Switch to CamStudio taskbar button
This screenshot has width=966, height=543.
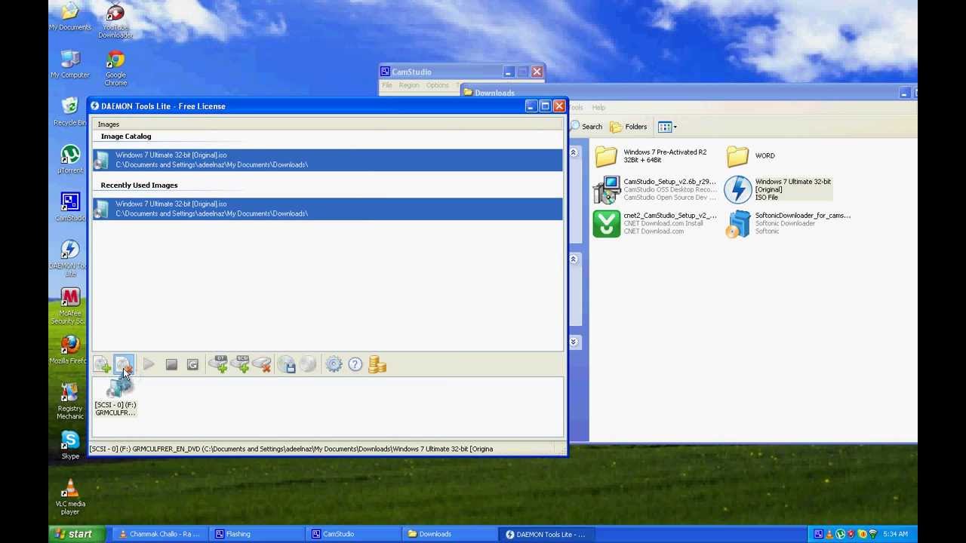pos(355,534)
